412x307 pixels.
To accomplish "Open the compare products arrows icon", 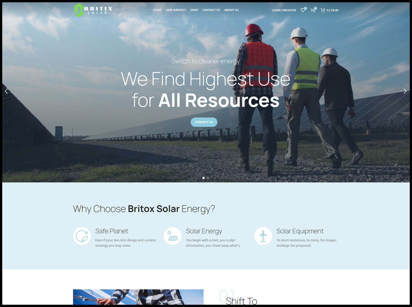I will pyautogui.click(x=313, y=10).
